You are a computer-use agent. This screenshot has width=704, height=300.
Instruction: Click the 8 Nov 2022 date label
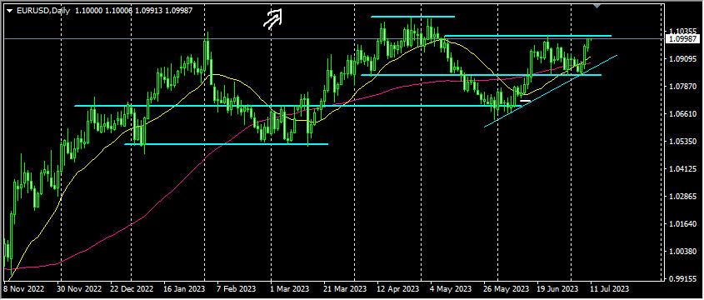pyautogui.click(x=22, y=287)
